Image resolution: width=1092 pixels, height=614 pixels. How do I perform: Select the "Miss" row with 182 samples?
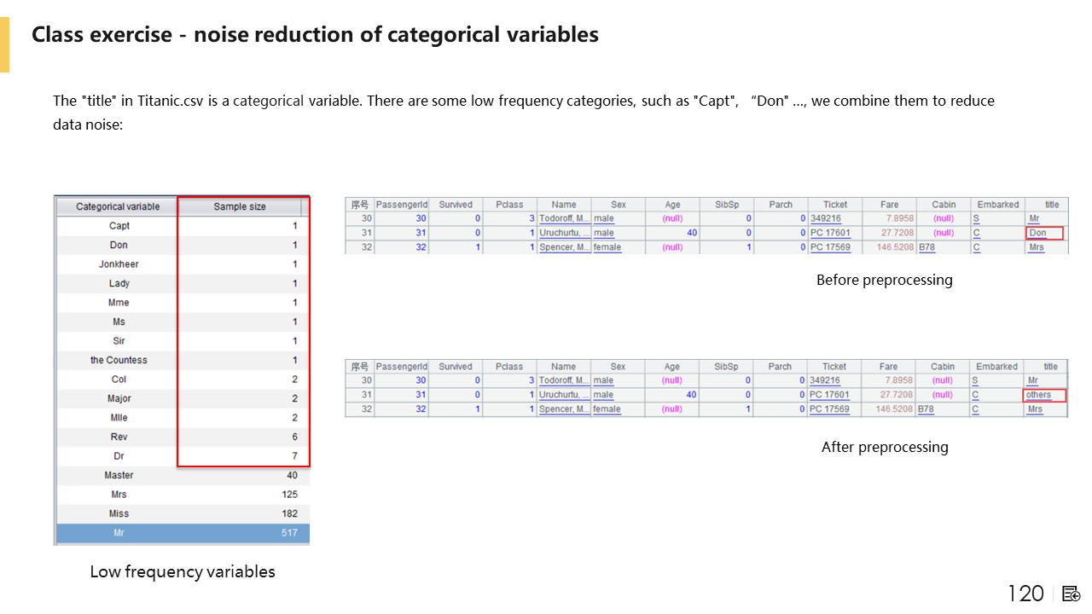(183, 513)
